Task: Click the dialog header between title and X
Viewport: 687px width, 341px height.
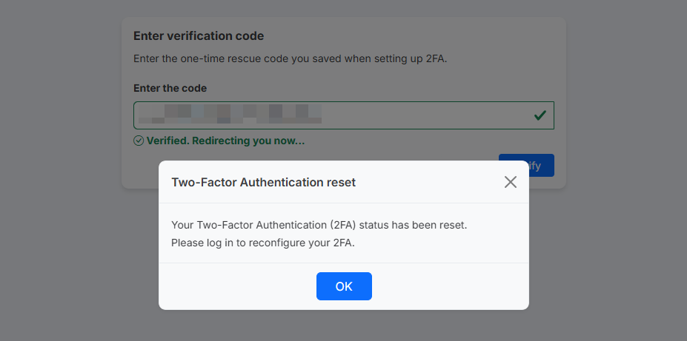Action: click(x=429, y=182)
